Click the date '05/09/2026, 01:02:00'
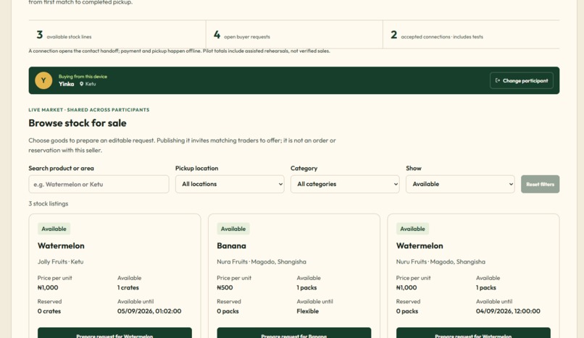Viewport: 584px width, 338px height. [149, 311]
